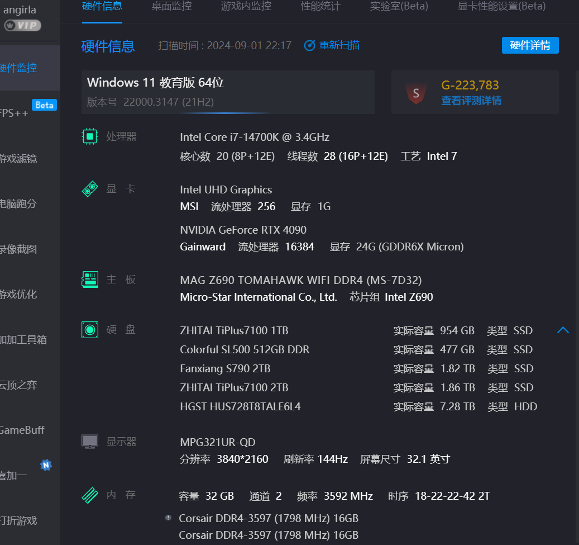579x545 pixels.
Task: Click the Intel Core i7-14700K text
Action: click(x=255, y=137)
